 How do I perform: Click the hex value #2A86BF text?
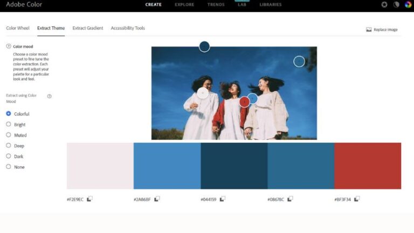click(142, 200)
